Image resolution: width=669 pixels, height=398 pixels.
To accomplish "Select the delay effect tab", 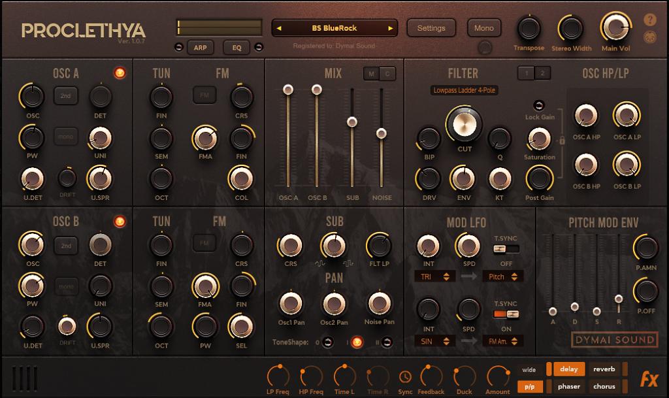I will [x=569, y=369].
